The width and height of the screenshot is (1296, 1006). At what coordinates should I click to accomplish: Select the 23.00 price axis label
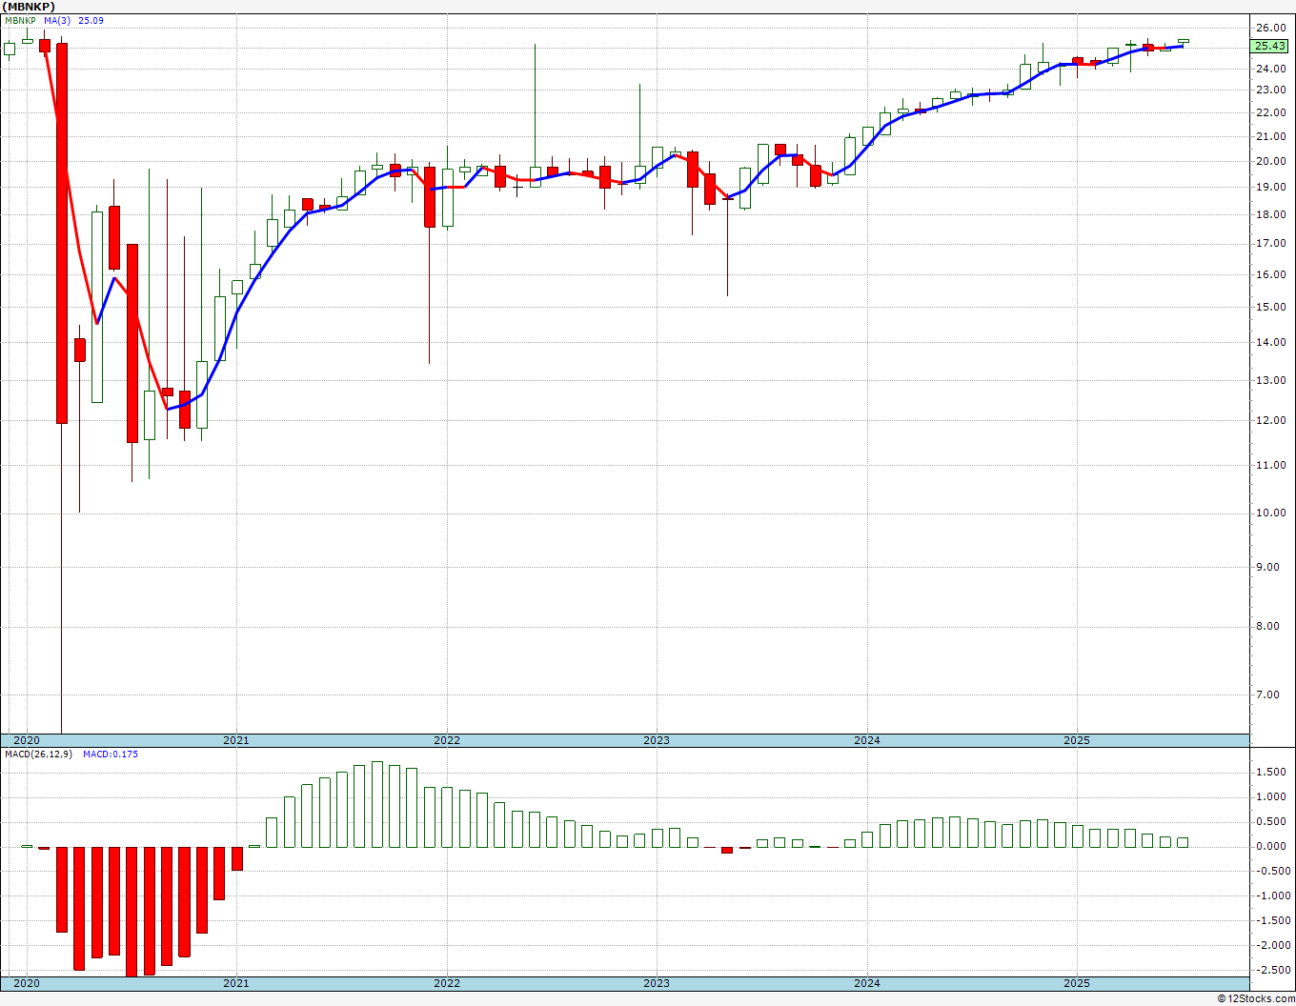(1270, 91)
